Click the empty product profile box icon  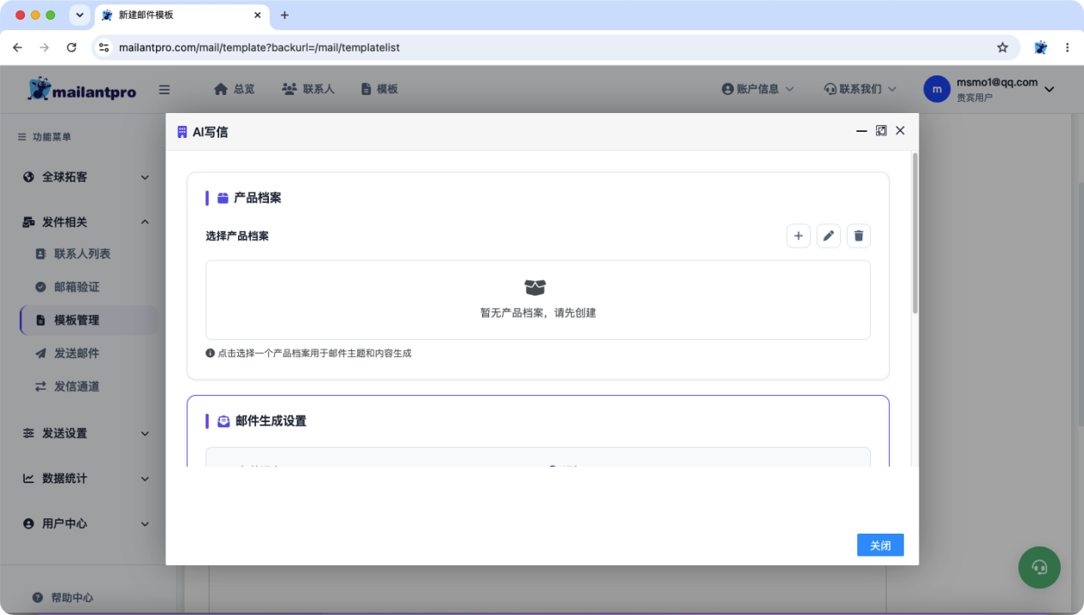[535, 287]
